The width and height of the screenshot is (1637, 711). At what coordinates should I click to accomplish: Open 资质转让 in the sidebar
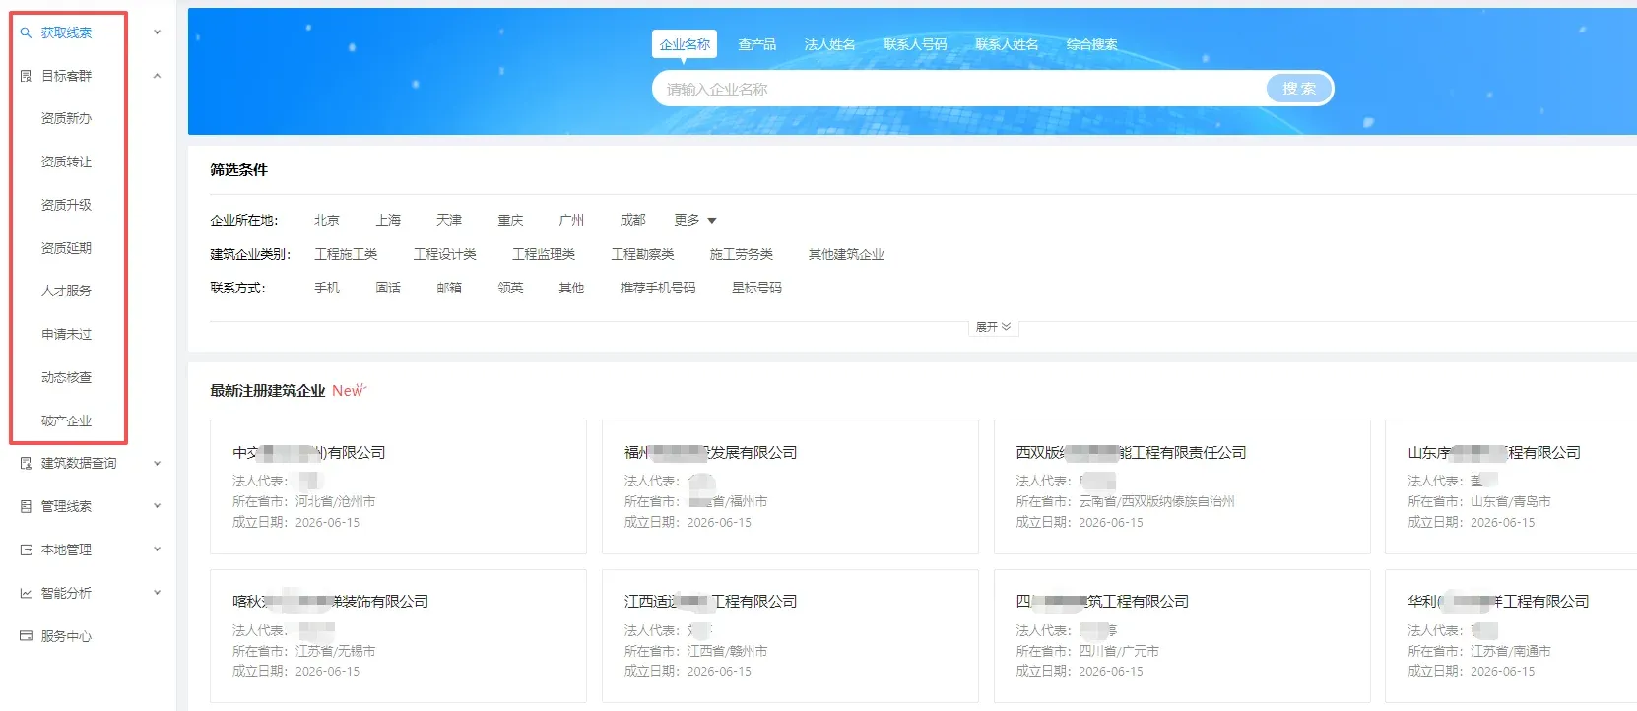coord(66,162)
